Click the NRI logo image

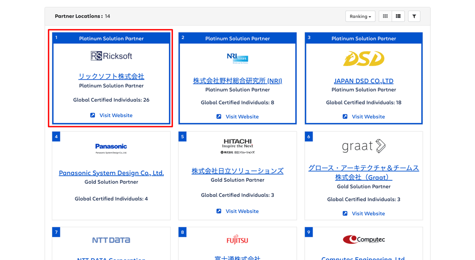(x=237, y=58)
